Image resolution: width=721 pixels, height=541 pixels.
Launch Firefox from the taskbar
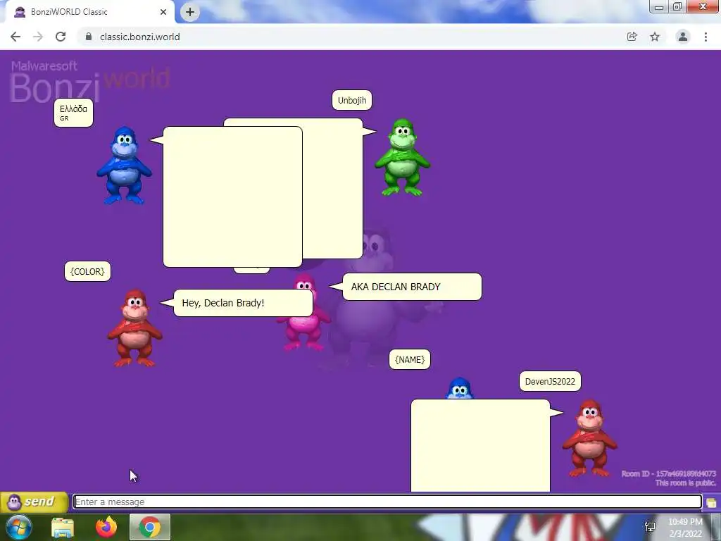[106, 527]
